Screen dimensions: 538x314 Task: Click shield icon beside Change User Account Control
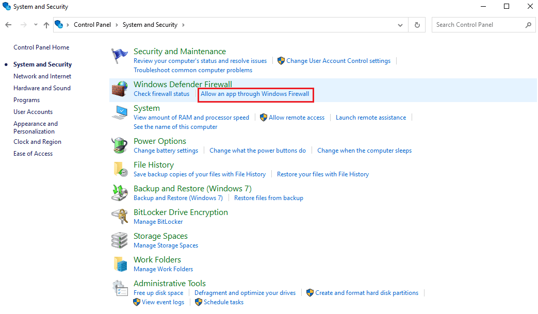click(281, 61)
